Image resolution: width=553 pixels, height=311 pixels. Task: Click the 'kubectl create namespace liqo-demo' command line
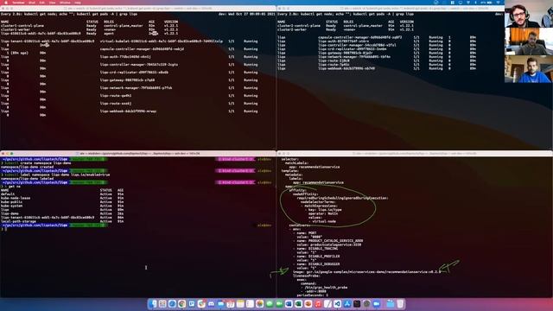(36, 163)
